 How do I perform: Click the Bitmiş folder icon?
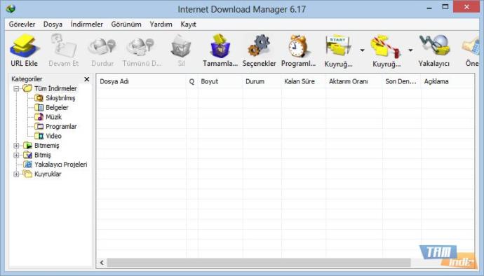[27, 155]
